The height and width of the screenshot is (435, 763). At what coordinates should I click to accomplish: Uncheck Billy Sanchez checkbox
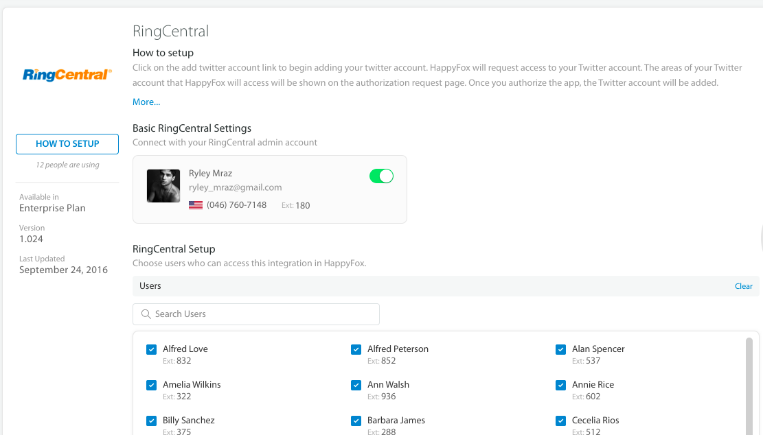coord(151,421)
